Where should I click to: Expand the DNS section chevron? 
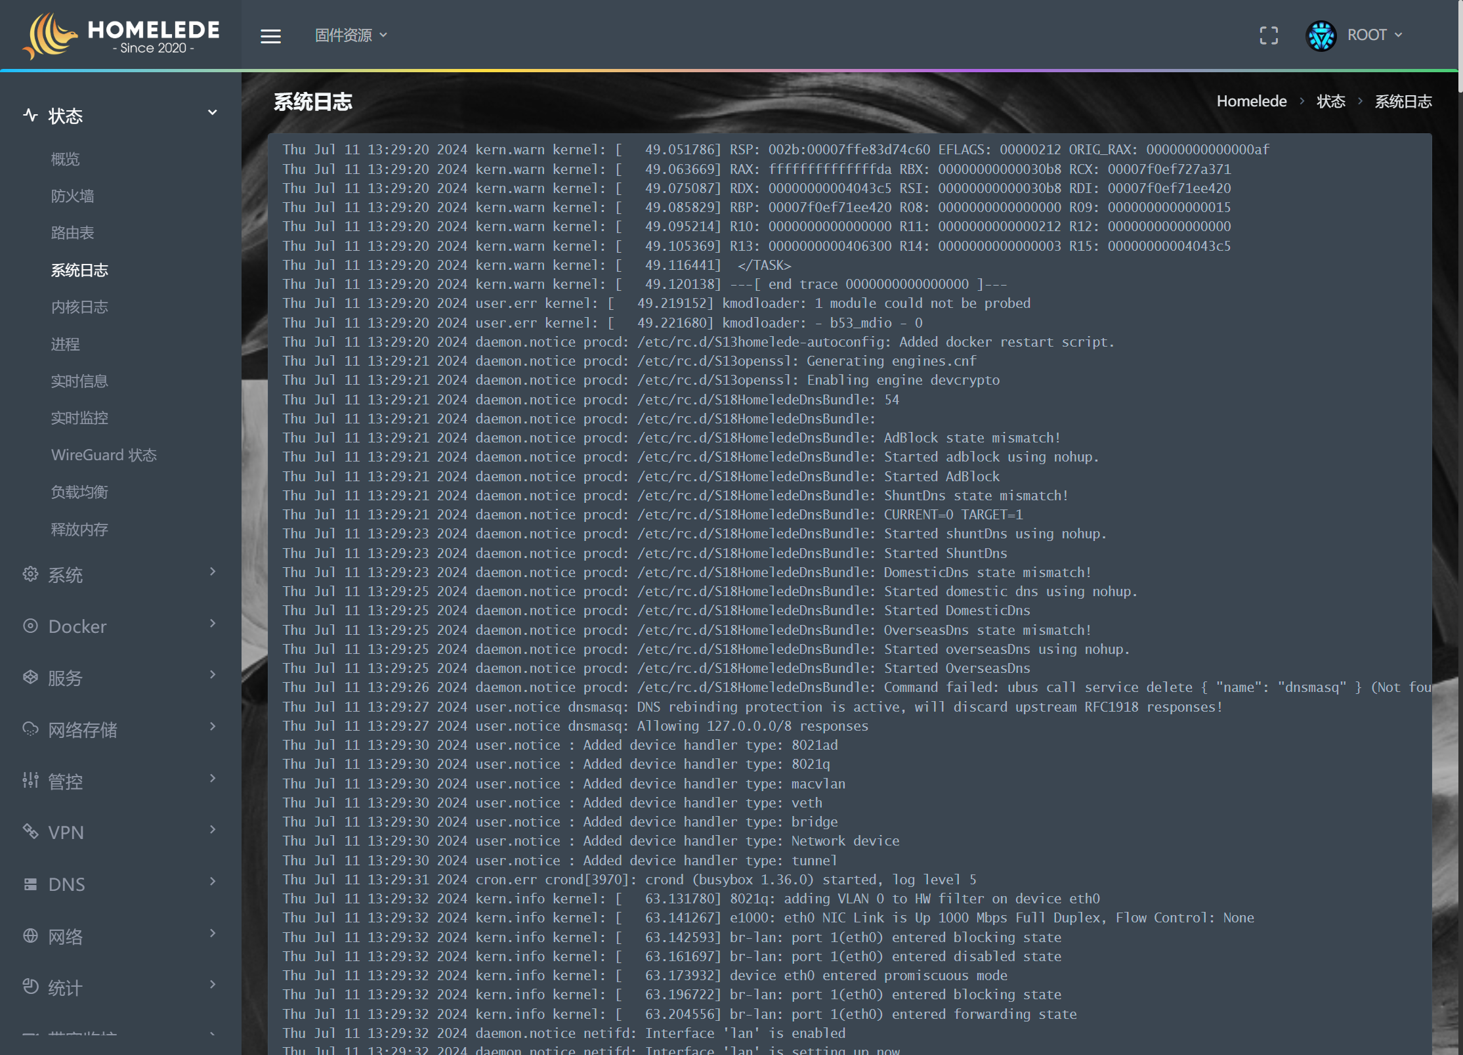click(x=212, y=881)
